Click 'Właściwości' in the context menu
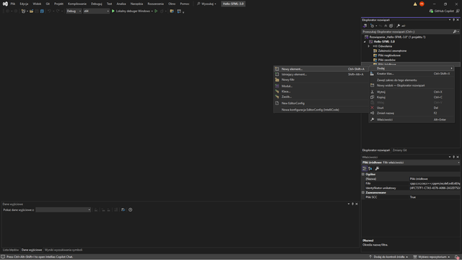Screen dimensions: 462x260 [x=411, y=120]
